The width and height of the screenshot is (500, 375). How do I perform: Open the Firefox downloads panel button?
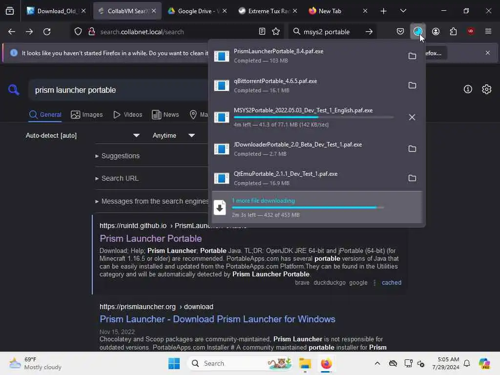(x=418, y=32)
